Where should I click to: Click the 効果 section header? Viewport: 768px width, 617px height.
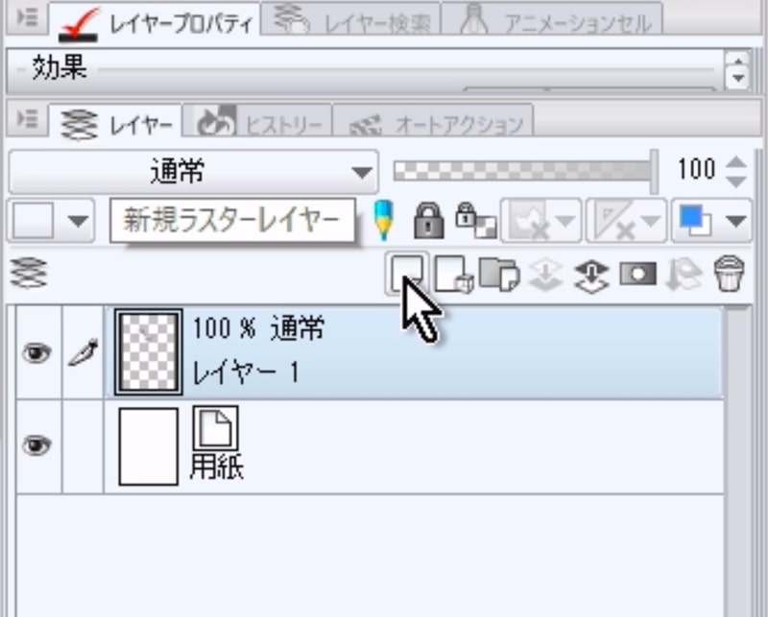60,67
